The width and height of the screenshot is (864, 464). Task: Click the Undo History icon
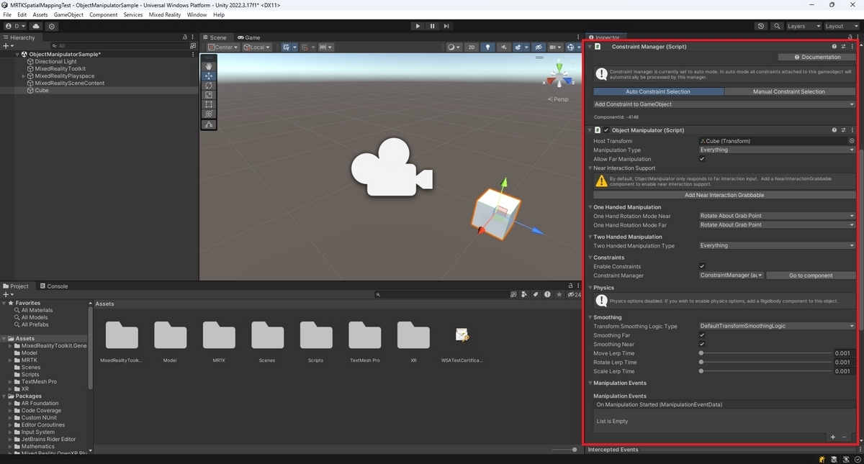pyautogui.click(x=761, y=26)
